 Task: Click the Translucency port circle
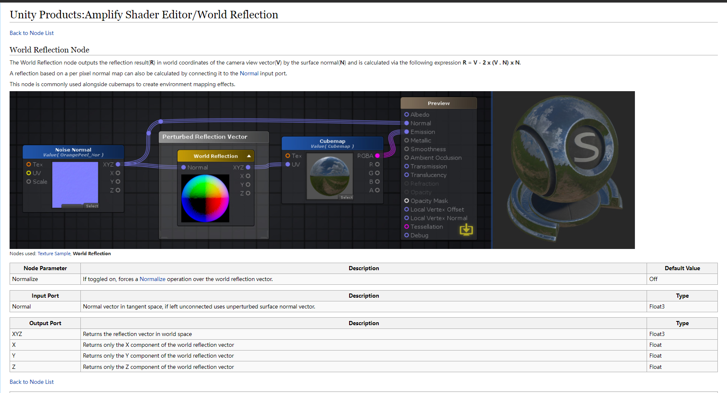[x=407, y=175]
